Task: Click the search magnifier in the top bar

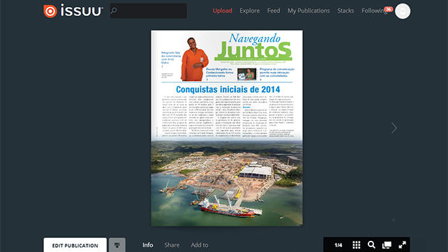Action: (114, 11)
